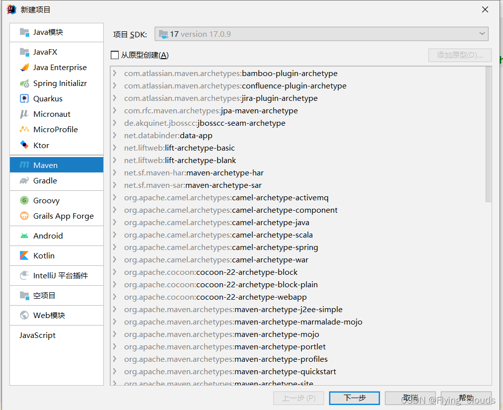Expand the bamboo-plugin-archetype node
Image resolution: width=503 pixels, height=410 pixels.
115,74
